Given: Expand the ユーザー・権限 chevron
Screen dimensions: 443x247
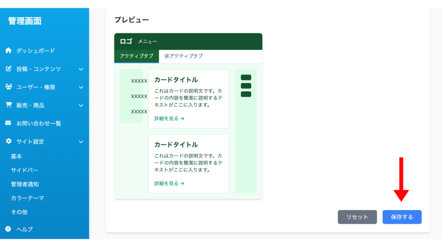Looking at the screenshot, I should 81,87.
